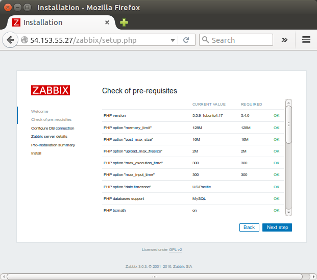Click the Back button

[249, 227]
